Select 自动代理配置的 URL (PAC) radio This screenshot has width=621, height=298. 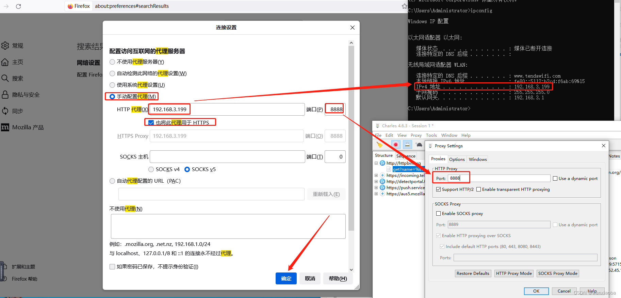coord(112,181)
